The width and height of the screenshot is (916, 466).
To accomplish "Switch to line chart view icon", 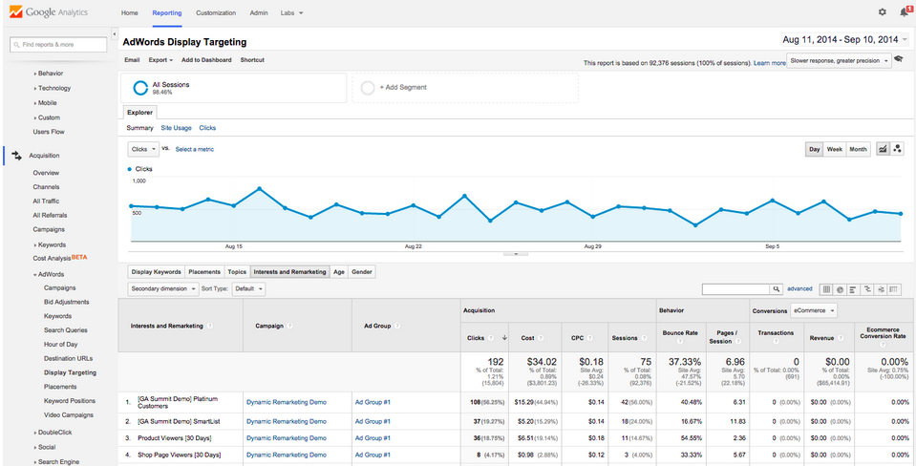I will [883, 149].
